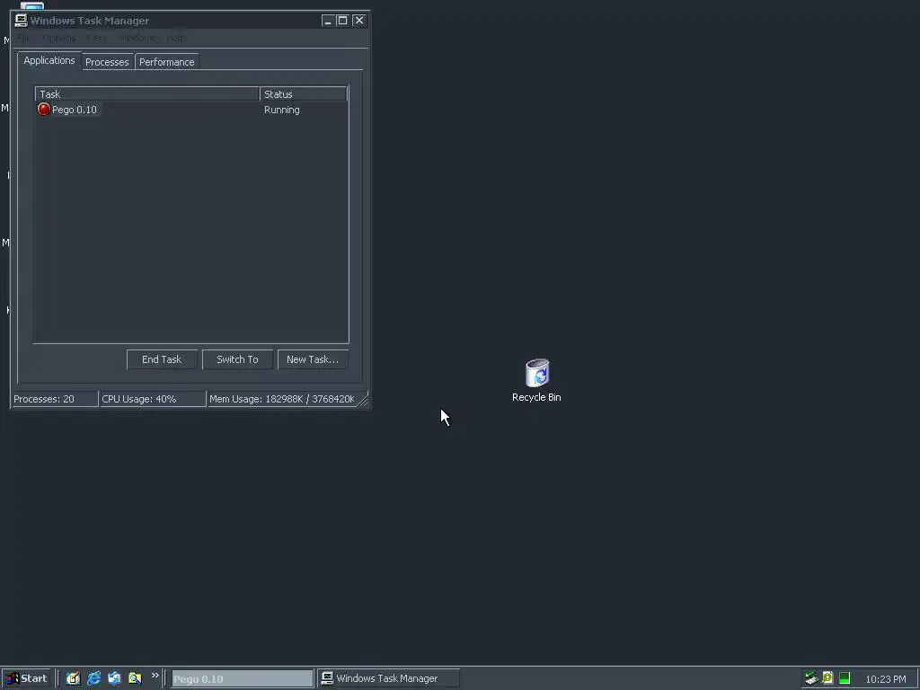Click the red Pego 0.10 application icon
Image resolution: width=920 pixels, height=690 pixels.
click(x=44, y=109)
